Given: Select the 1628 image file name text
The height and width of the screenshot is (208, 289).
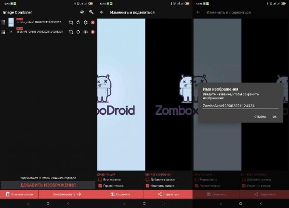Looking at the screenshot, I should tap(39, 32).
